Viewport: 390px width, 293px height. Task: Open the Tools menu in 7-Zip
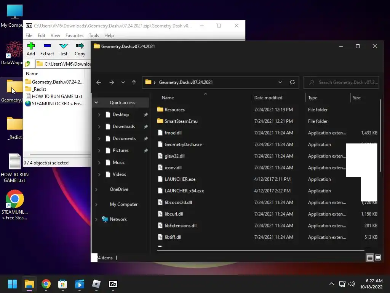click(x=94, y=35)
